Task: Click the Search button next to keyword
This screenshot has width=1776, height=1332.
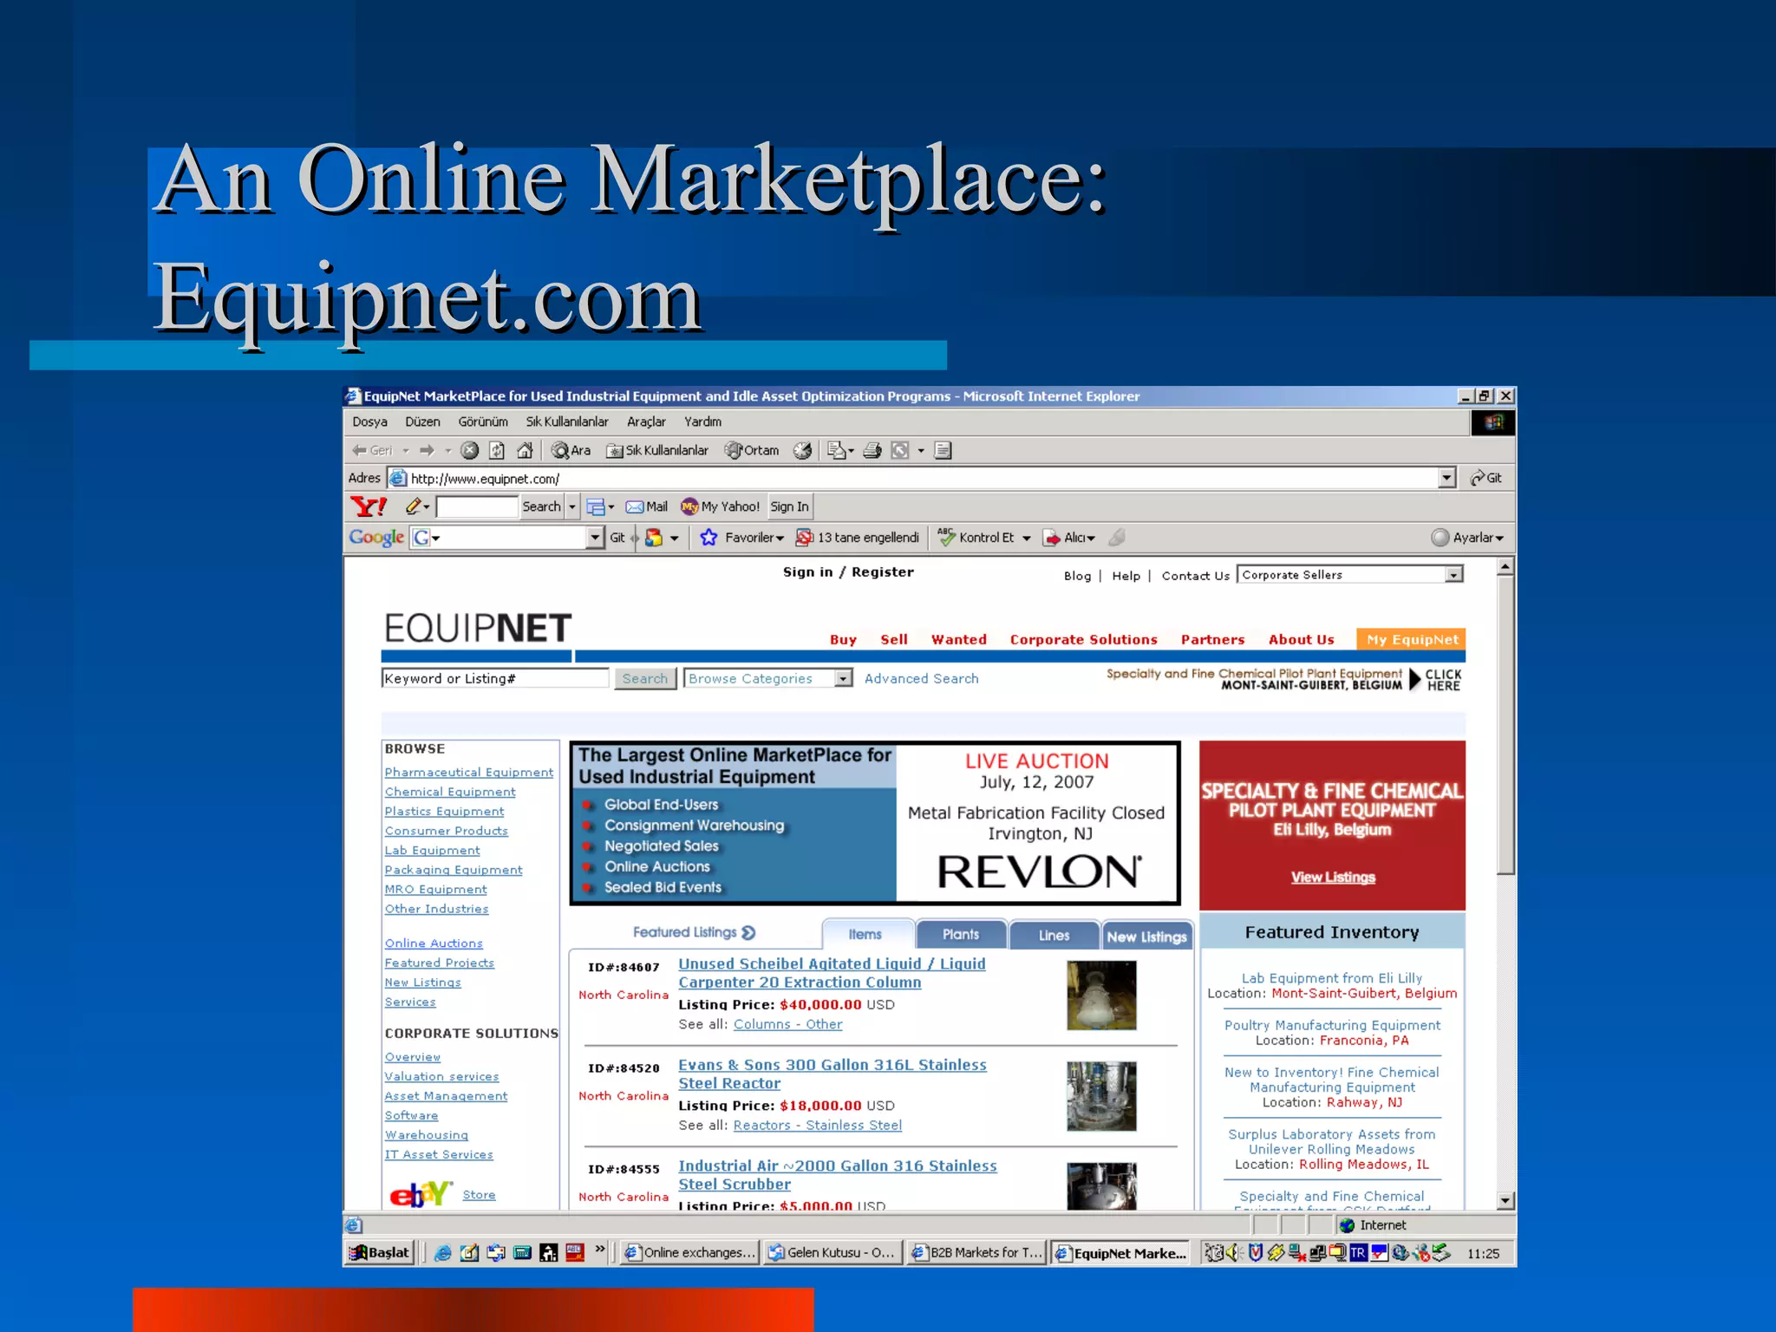Action: click(x=644, y=678)
